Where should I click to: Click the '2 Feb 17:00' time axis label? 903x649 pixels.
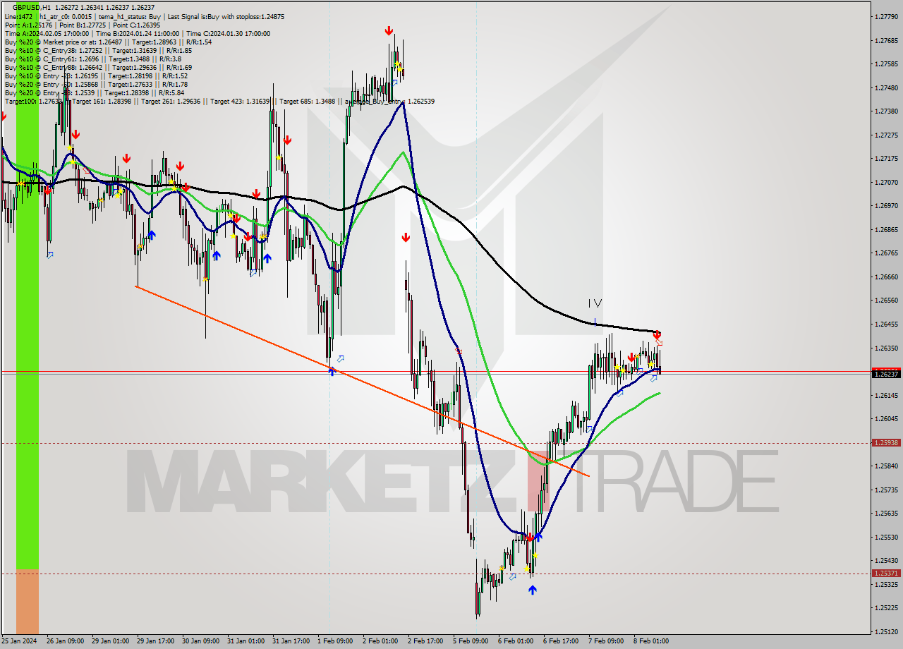[x=425, y=641]
